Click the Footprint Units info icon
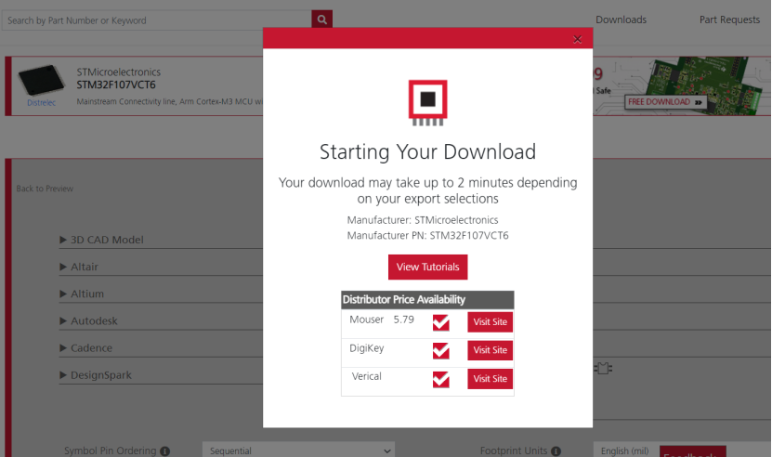This screenshot has width=772, height=457. click(556, 451)
